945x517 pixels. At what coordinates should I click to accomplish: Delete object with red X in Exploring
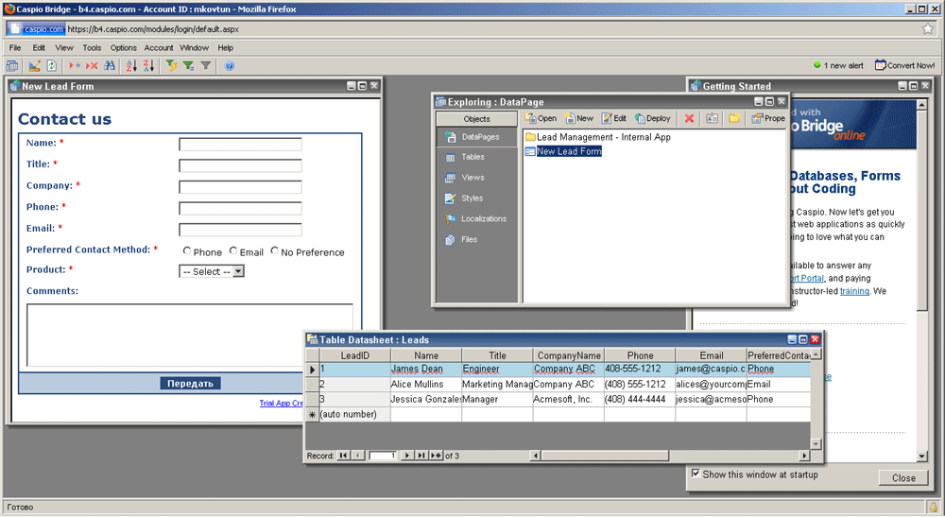689,119
